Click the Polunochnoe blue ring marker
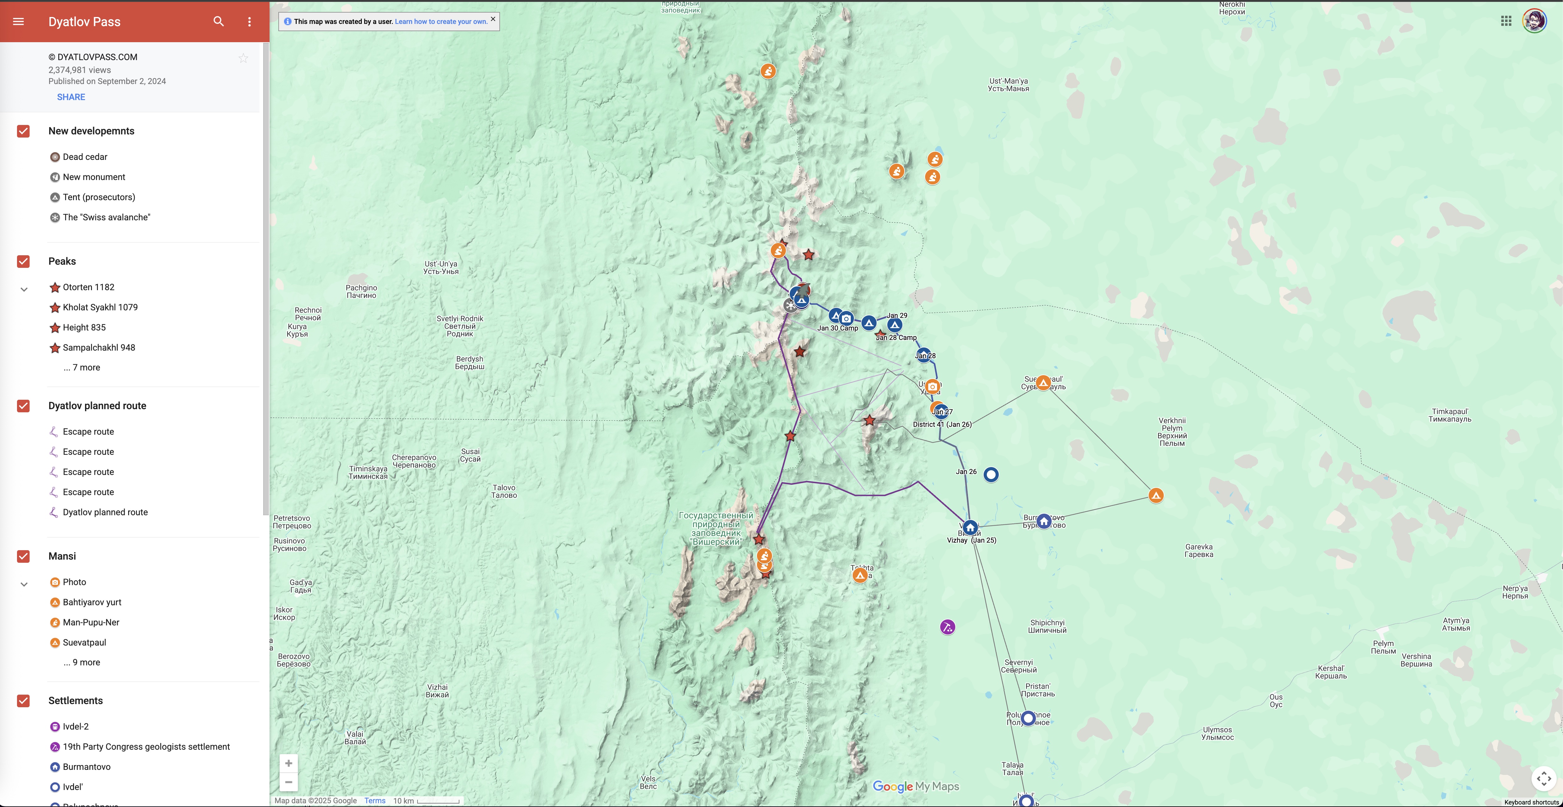This screenshot has width=1563, height=807. coord(1028,719)
